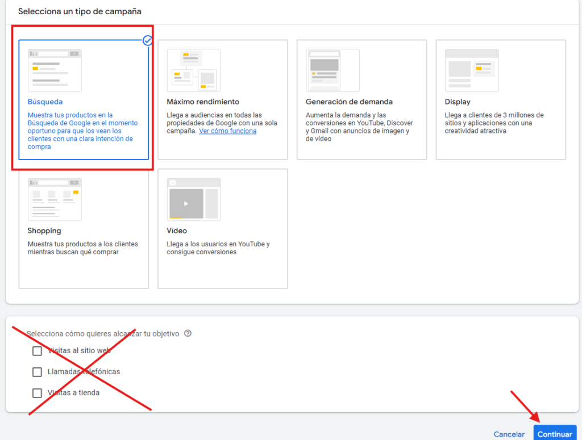Open the Ver cómo funciona link

pos(227,131)
